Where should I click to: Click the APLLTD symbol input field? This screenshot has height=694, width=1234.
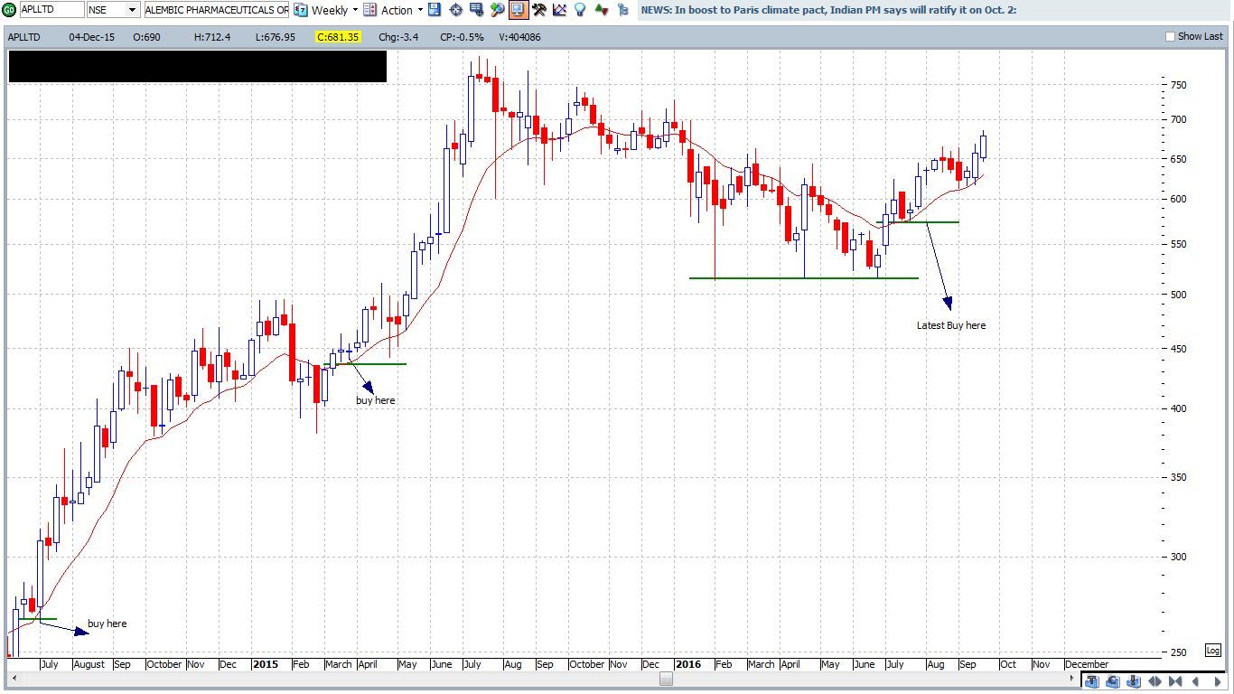(x=51, y=10)
